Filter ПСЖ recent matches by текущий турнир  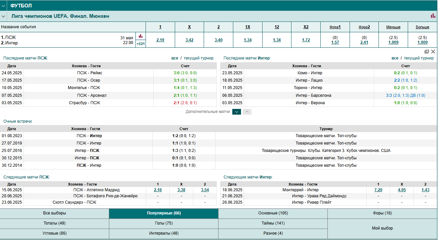click(x=199, y=58)
